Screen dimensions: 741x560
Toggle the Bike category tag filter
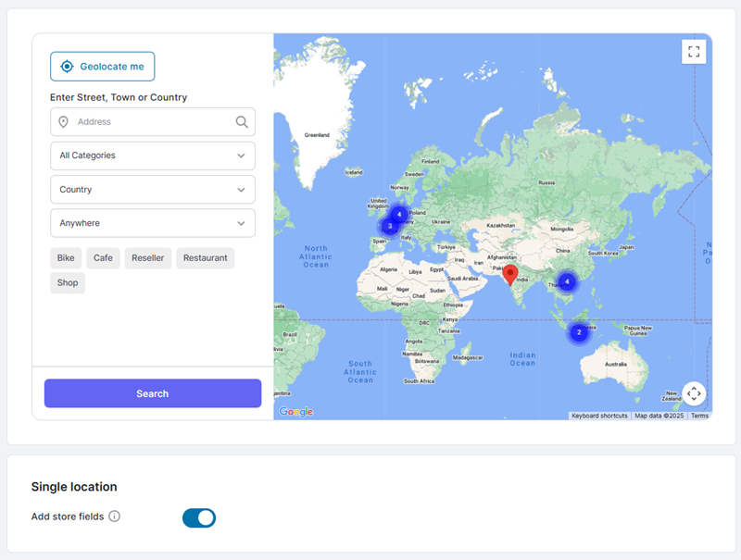coord(66,258)
